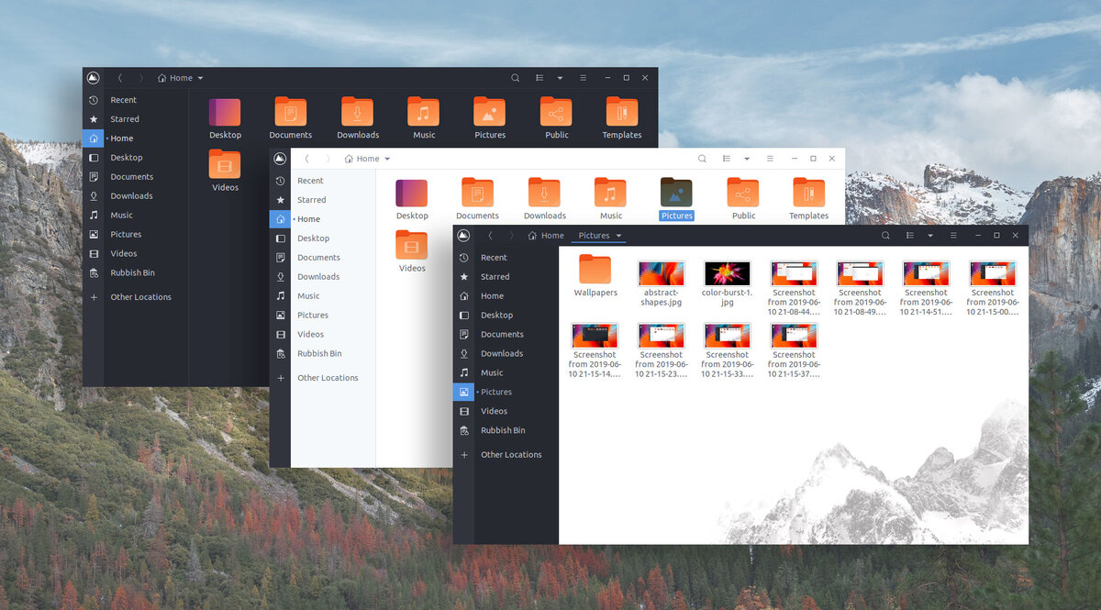
Task: Open view options dropdown in front Pictures window
Action: click(x=930, y=236)
